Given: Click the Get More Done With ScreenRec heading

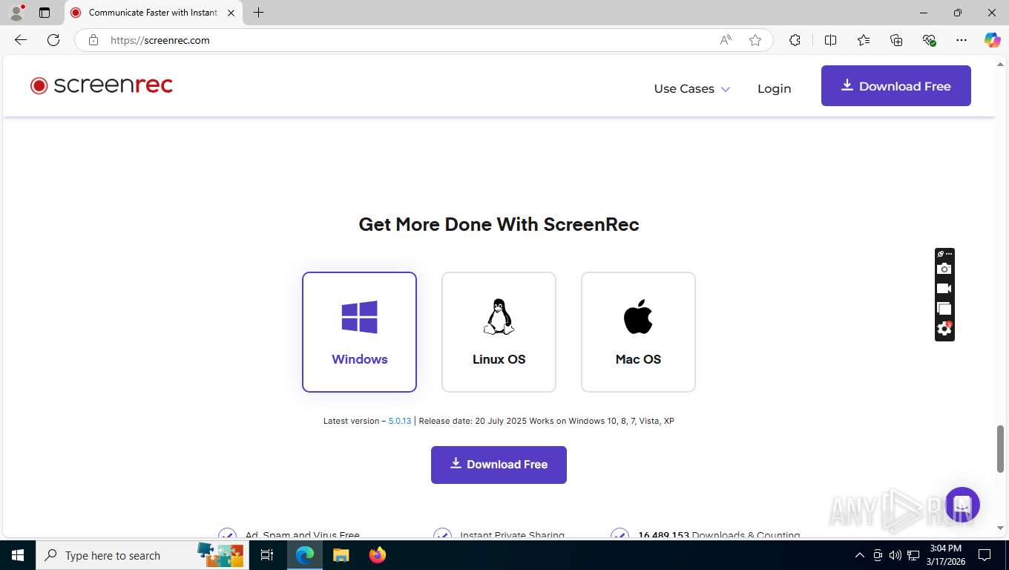Looking at the screenshot, I should [499, 224].
